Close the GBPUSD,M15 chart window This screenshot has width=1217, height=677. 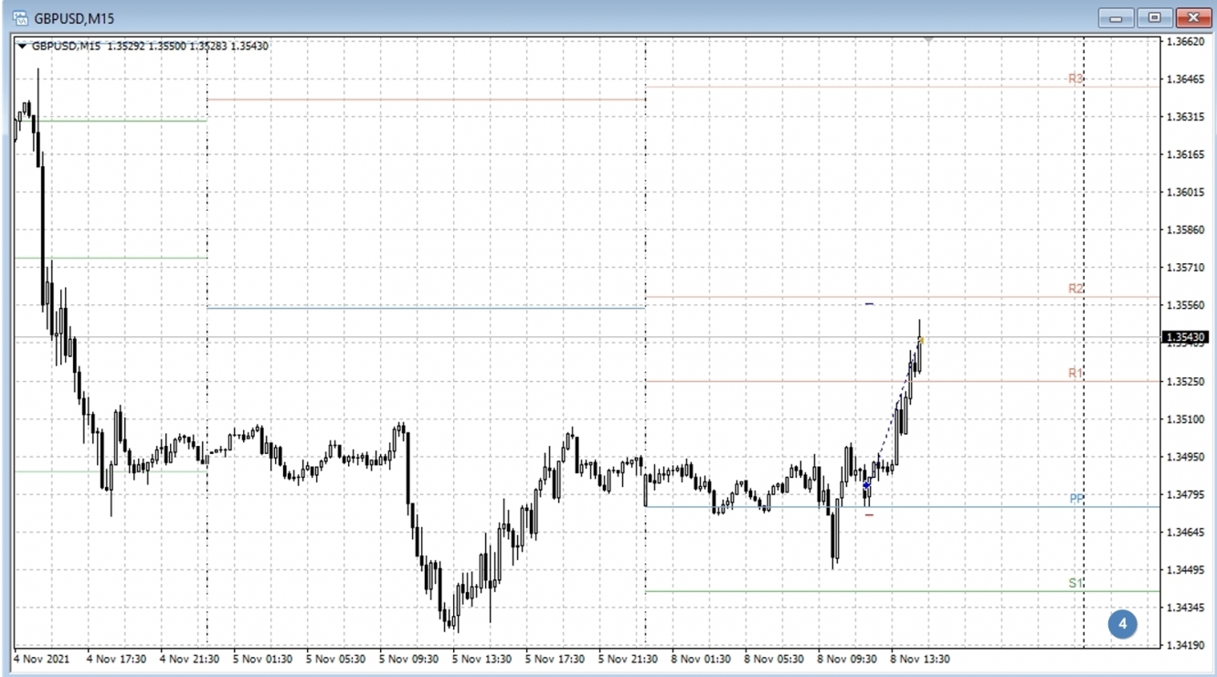coord(1193,17)
